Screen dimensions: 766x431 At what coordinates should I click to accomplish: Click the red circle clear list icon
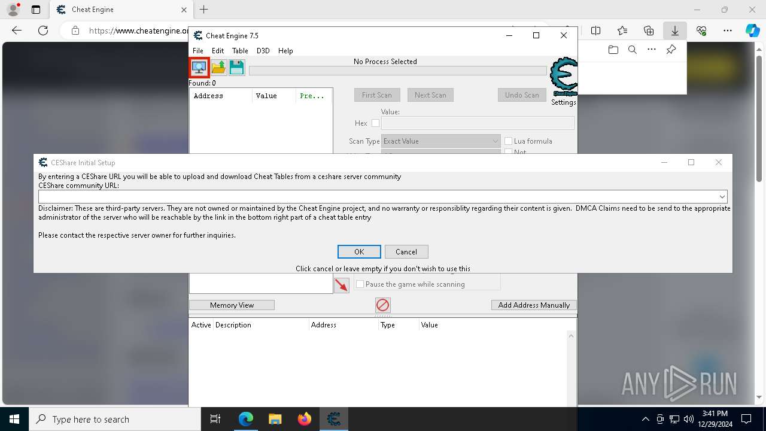[x=382, y=305]
